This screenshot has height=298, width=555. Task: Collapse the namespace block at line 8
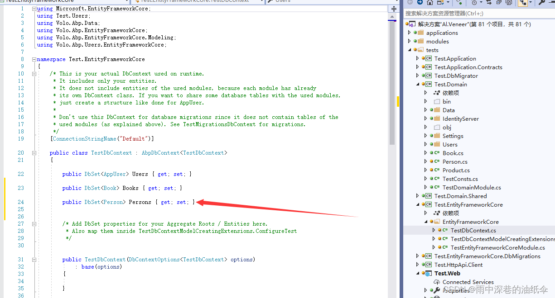[x=34, y=59]
